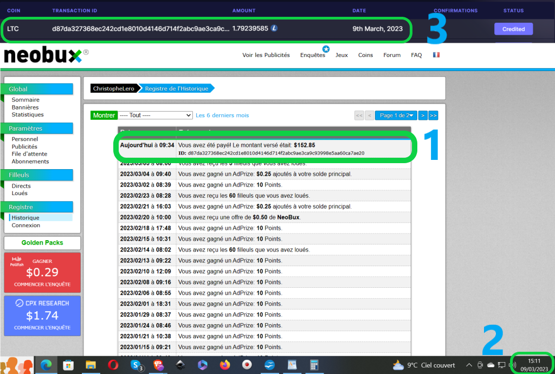Open Coins in top navigation
This screenshot has height=374, width=555.
[x=366, y=55]
